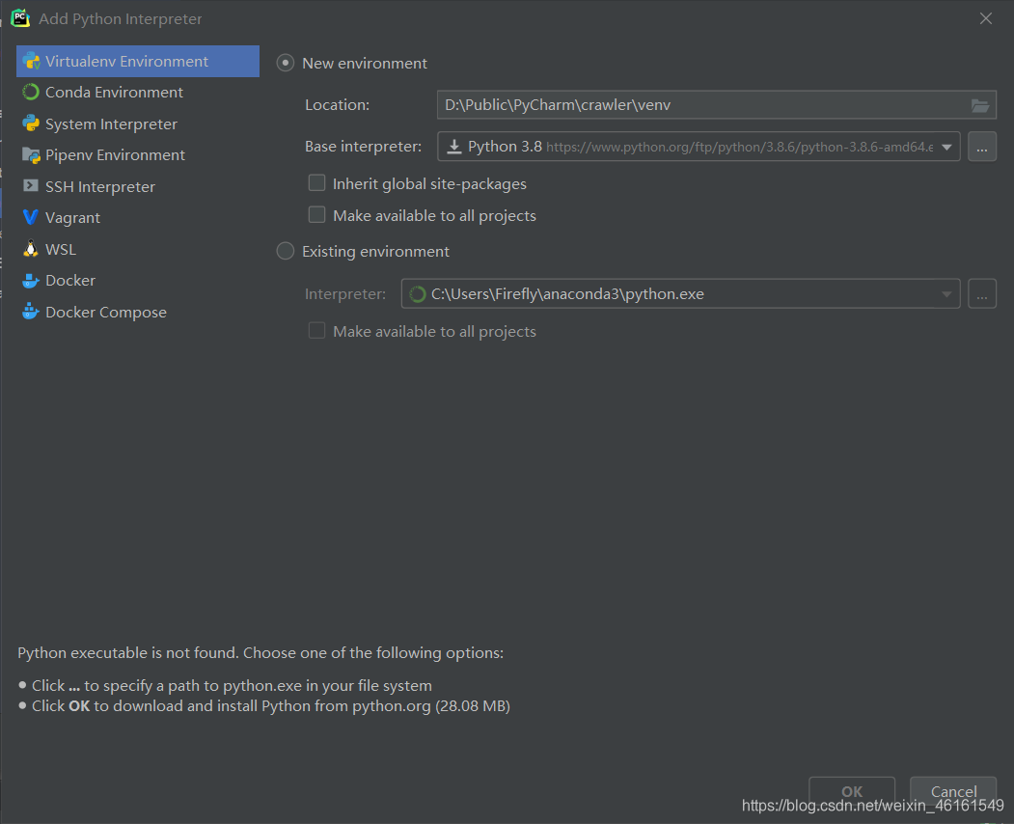Switch to Conda Environment option
Screen dimensions: 1014x824
pos(138,93)
